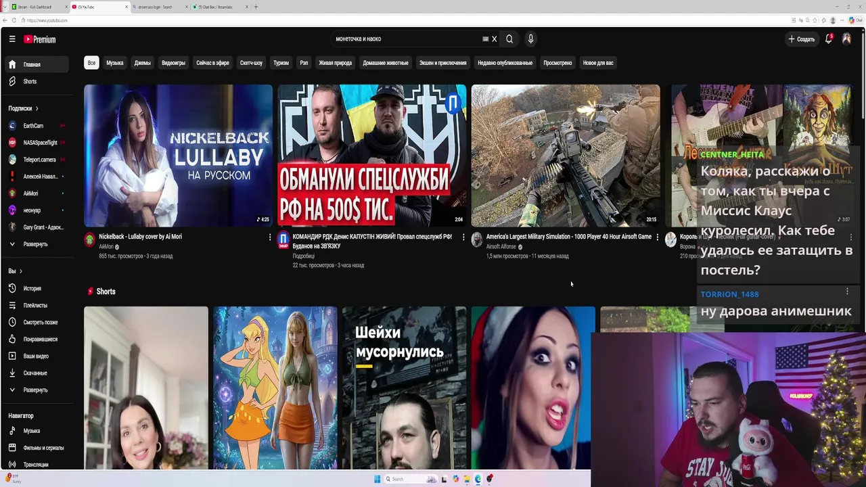Select the Недавно опубликованные chip
Viewport: 866px width, 487px height.
(x=505, y=63)
